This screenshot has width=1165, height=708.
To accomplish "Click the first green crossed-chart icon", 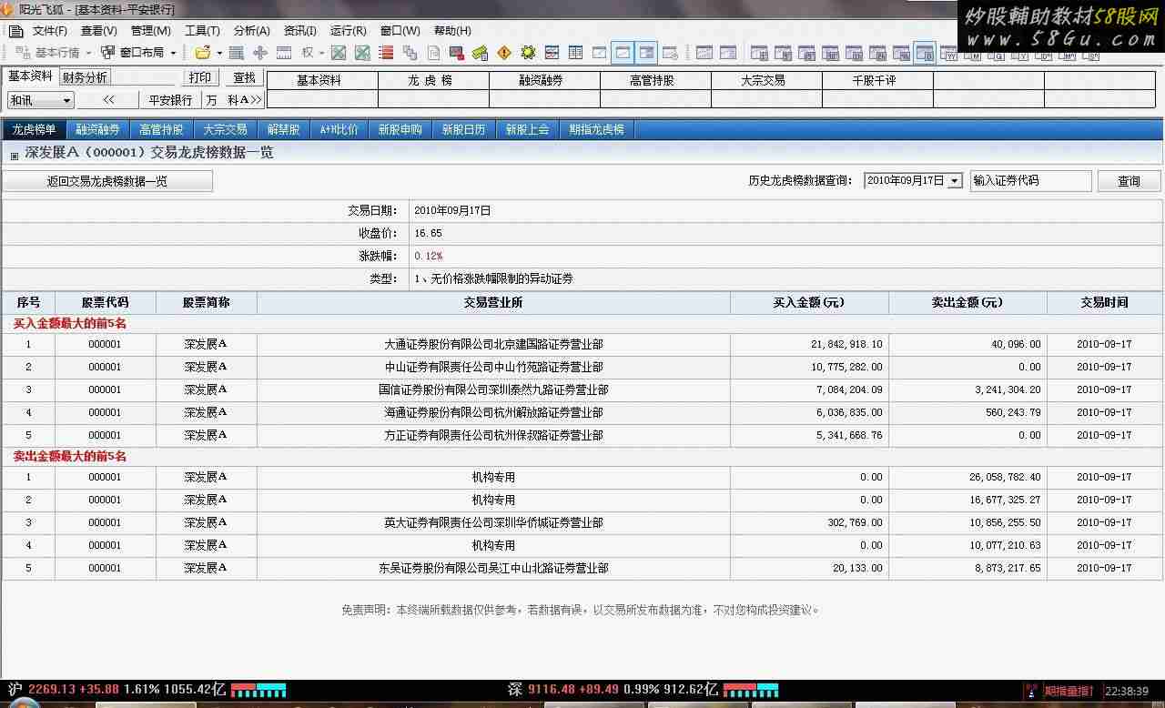I will click(339, 53).
